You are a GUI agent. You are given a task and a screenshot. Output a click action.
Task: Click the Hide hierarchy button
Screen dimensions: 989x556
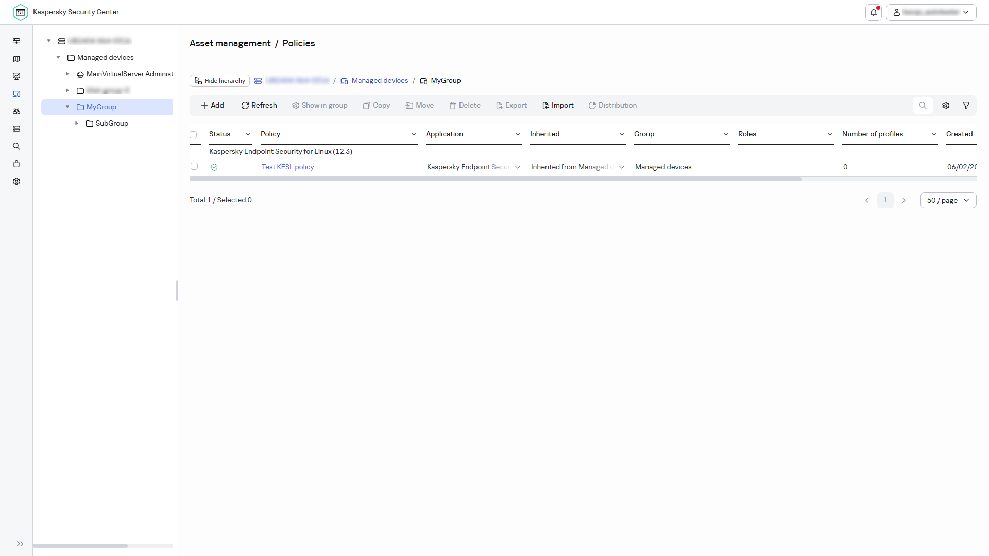[220, 81]
